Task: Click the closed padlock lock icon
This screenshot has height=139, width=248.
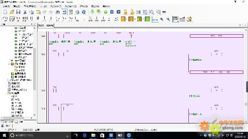Action: coord(125,12)
